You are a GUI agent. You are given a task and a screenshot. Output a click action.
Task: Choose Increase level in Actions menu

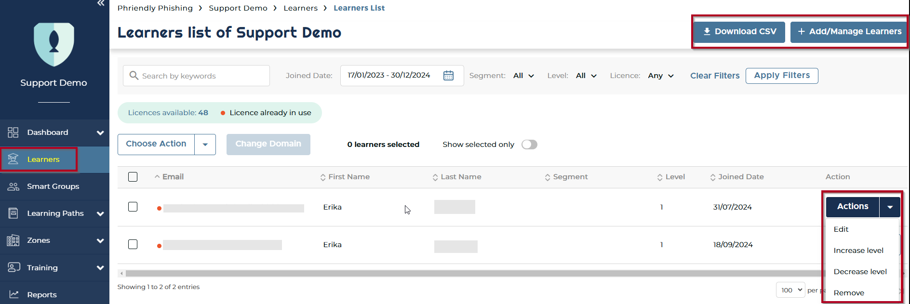(858, 251)
